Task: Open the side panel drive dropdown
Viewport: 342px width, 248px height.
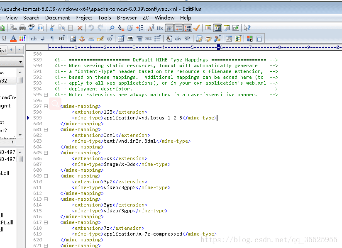Action: pos(20,62)
